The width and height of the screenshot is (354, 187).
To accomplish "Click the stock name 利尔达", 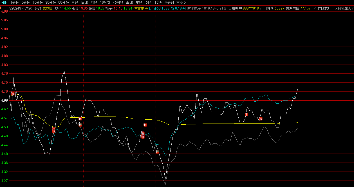I will pyautogui.click(x=27, y=8).
